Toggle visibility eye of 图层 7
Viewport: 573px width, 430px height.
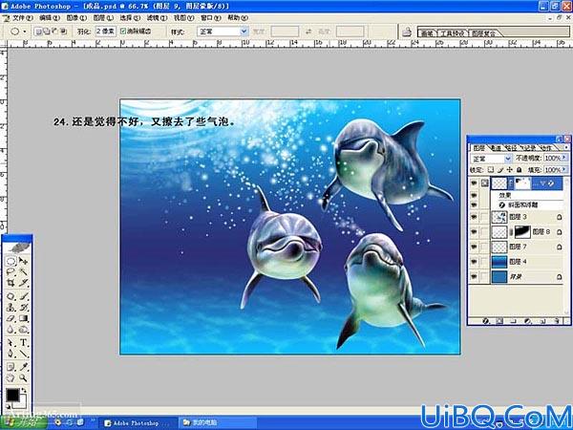[474, 247]
